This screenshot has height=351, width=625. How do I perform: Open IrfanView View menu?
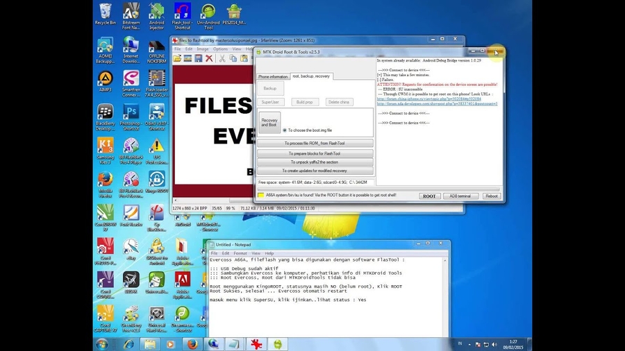[237, 49]
